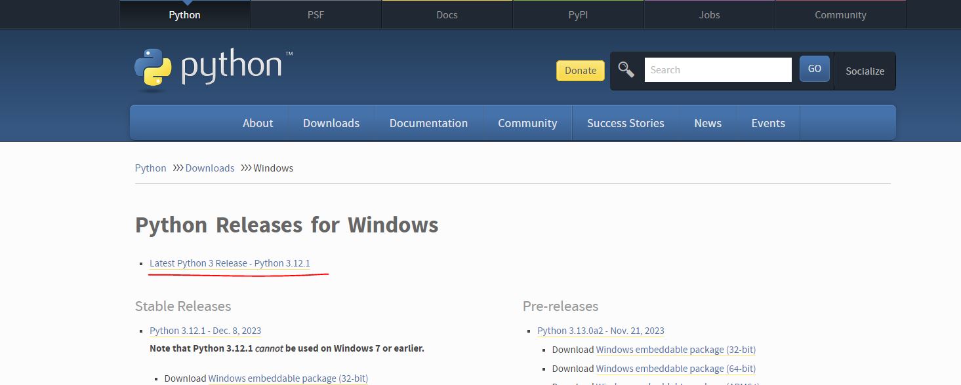Open the Socialize dropdown
This screenshot has height=385, width=961.
(x=865, y=71)
